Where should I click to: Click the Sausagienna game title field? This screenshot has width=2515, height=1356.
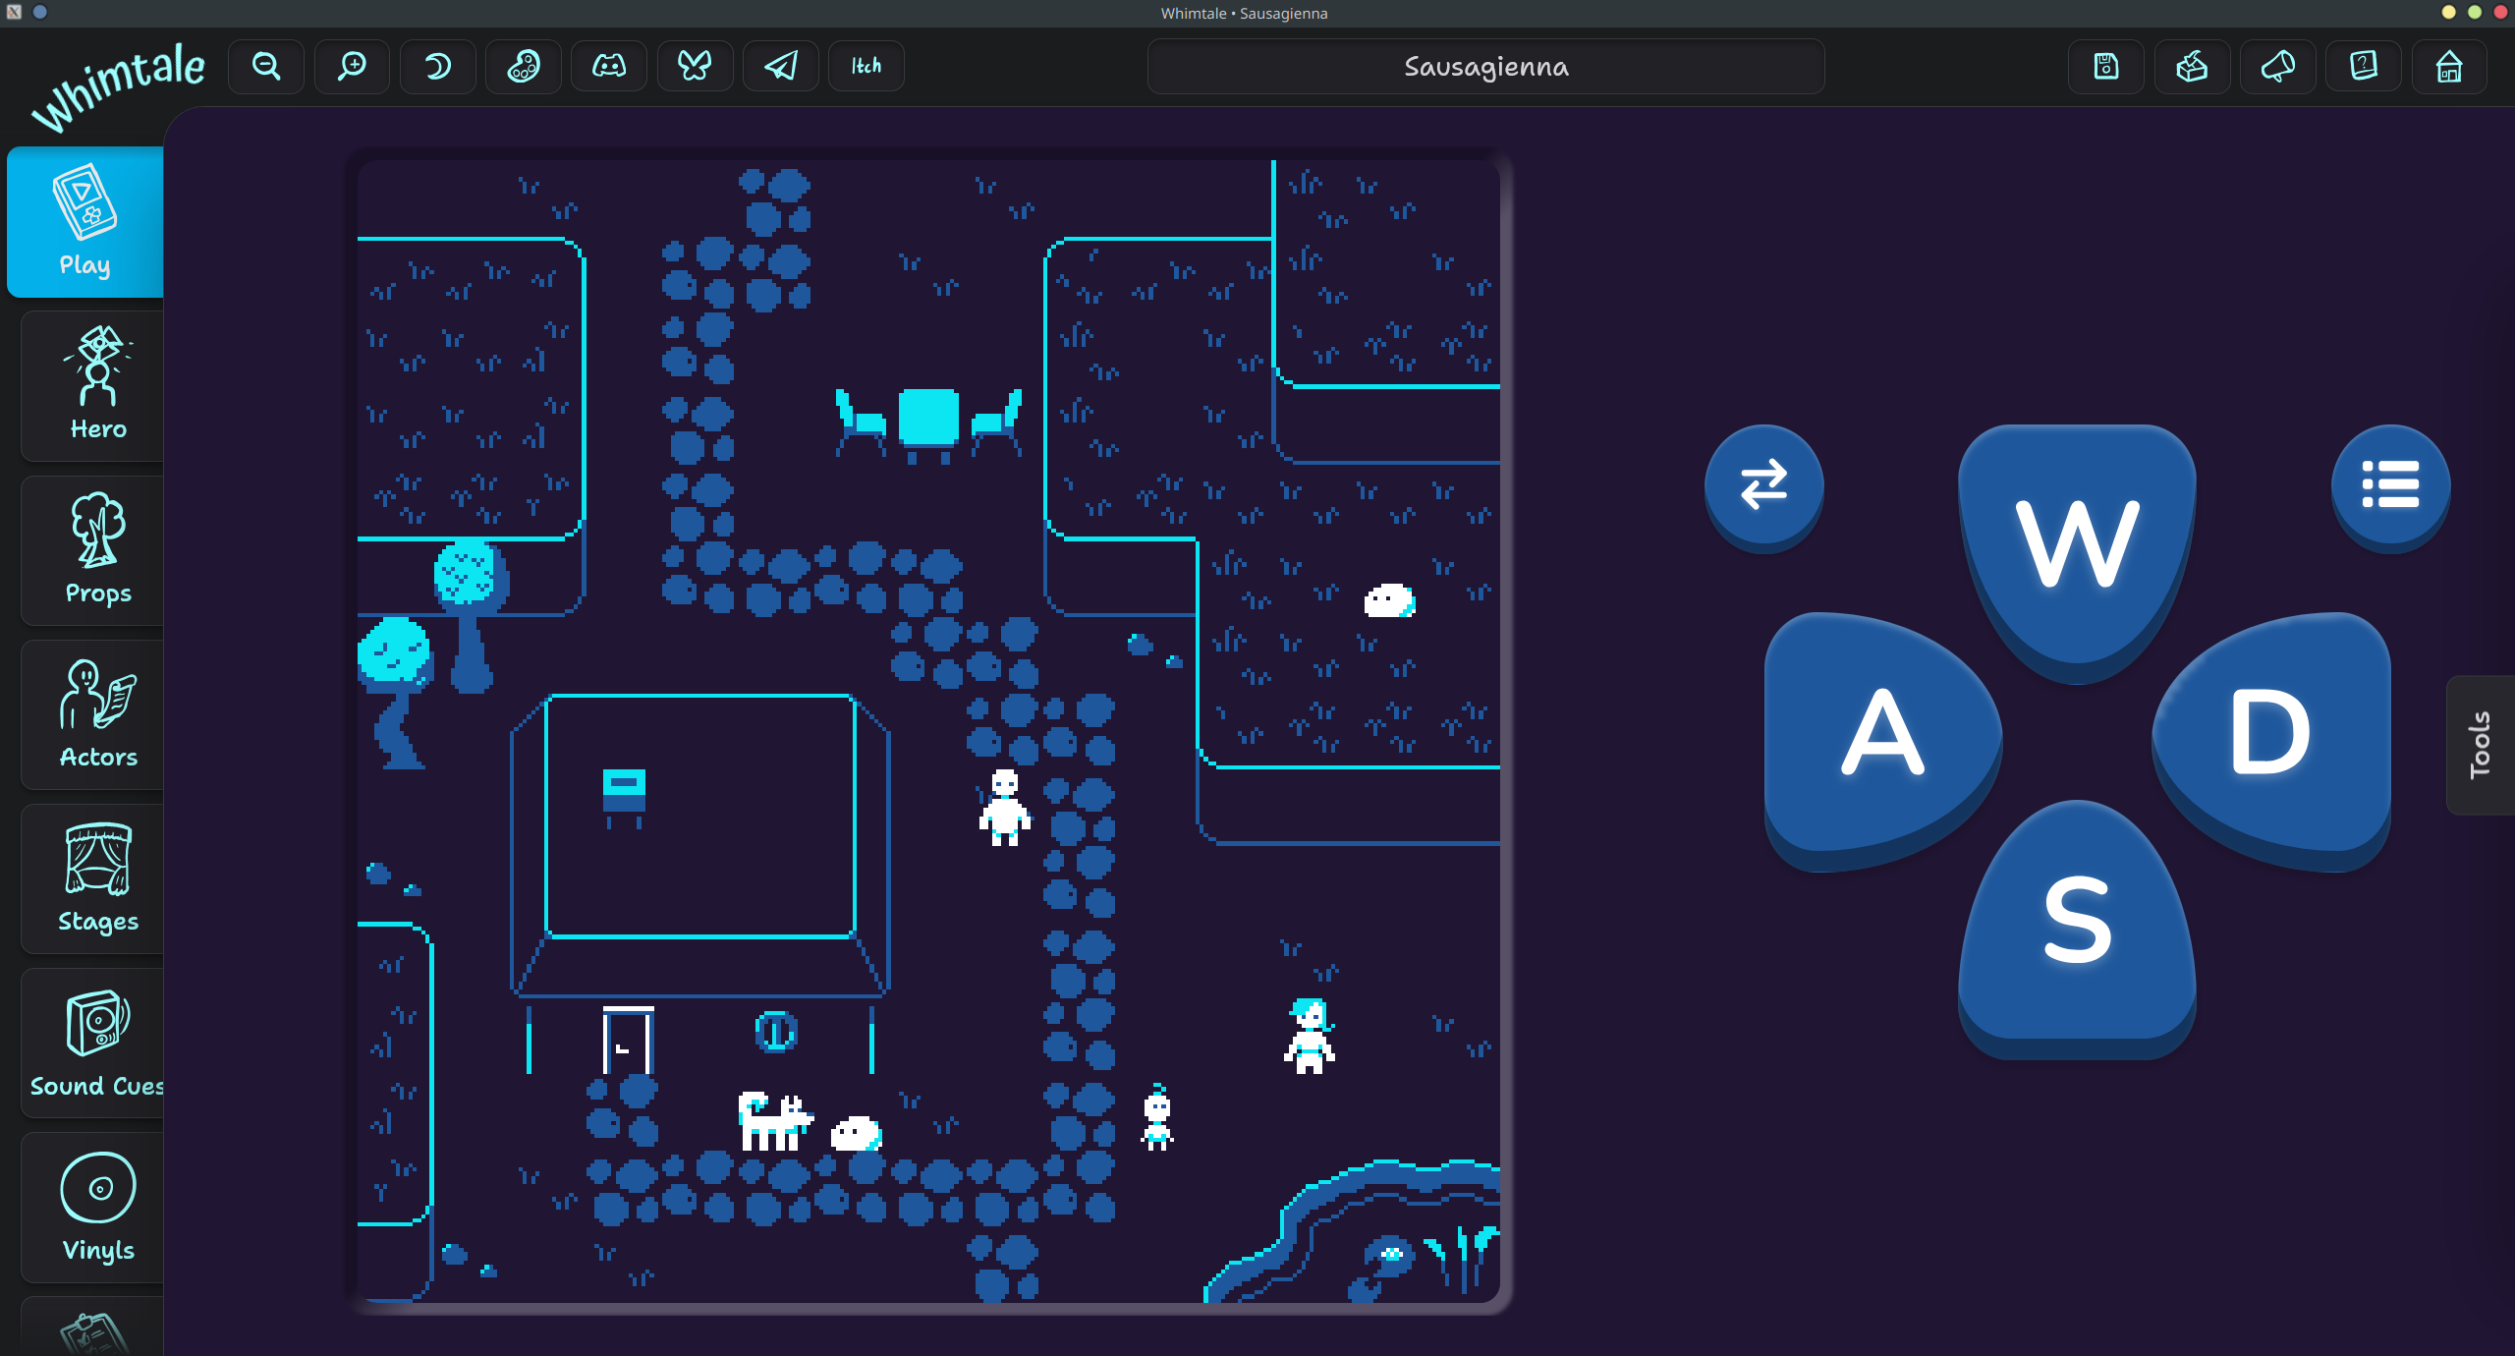[x=1485, y=67]
